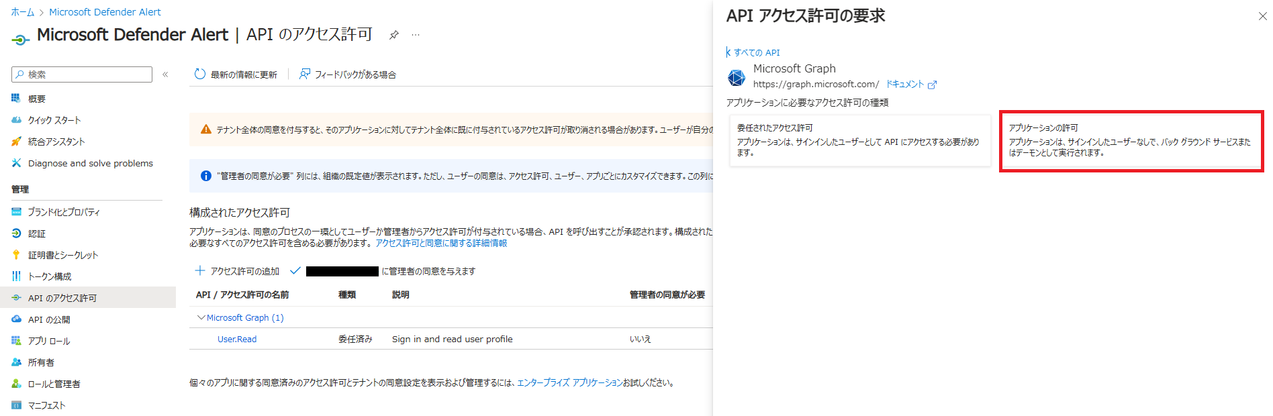Click the 概要 overview icon in the sidebar
Image resolution: width=1273 pixels, height=416 pixels.
tap(16, 99)
